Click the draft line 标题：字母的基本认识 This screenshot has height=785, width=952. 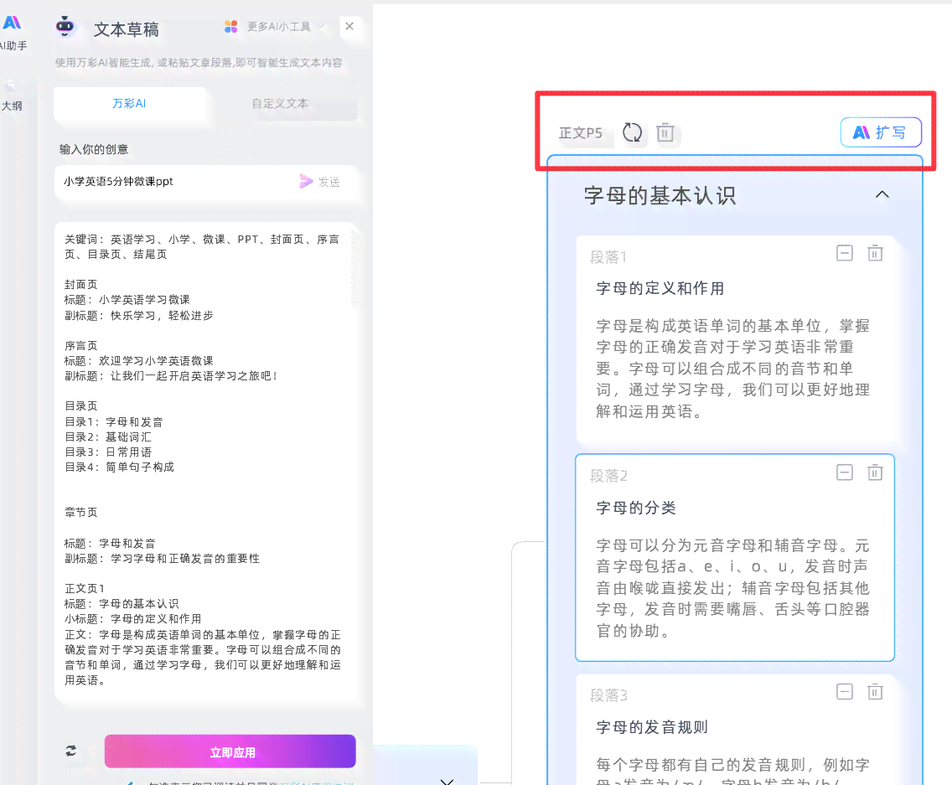tap(122, 603)
